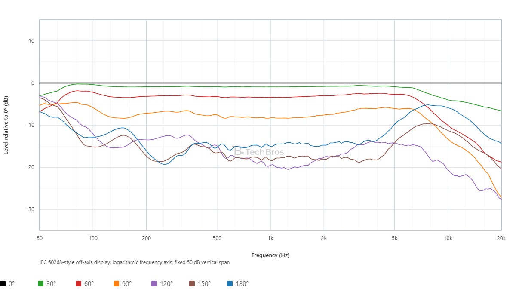
Task: Click the blue 180° legend swatch
Action: (x=230, y=283)
